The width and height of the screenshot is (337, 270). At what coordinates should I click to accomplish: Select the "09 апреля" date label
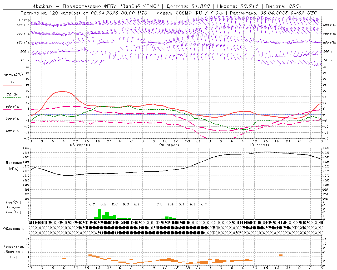tap(170, 145)
